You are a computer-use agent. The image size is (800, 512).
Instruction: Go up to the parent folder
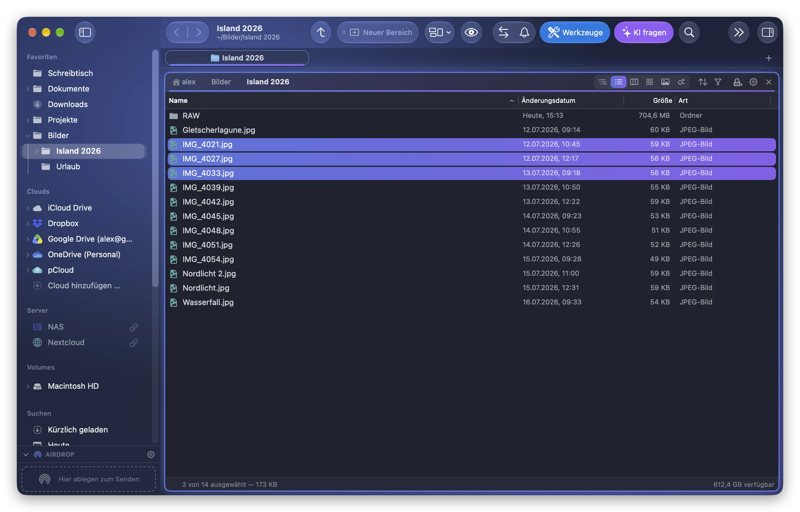click(321, 32)
